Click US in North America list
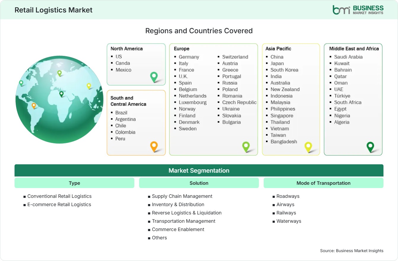398x261 pixels. [x=119, y=56]
